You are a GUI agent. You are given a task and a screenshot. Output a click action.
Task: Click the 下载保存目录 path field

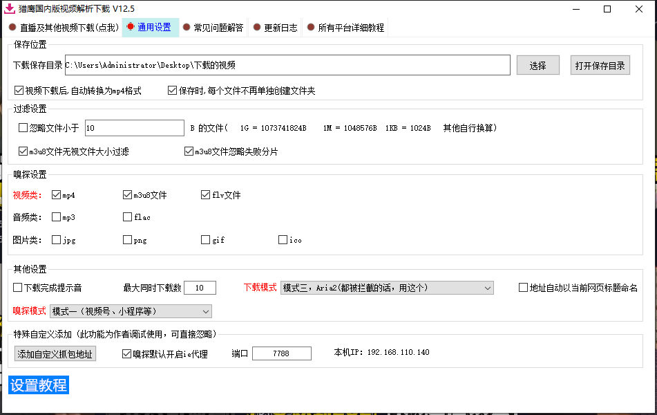coord(287,65)
